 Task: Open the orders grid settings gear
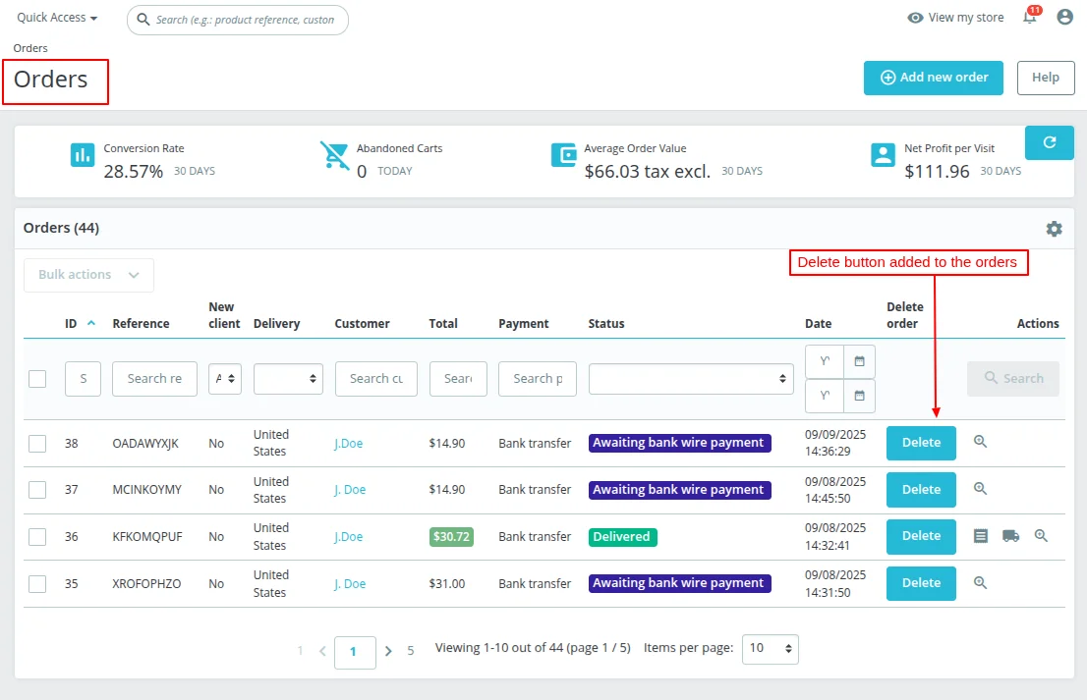[1054, 229]
